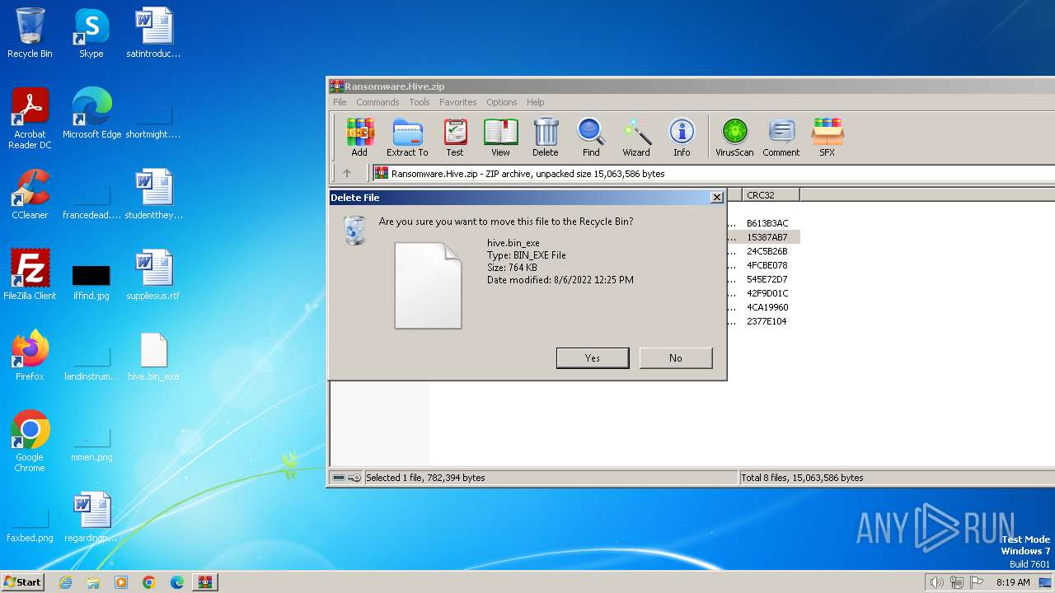Screen dimensions: 1055x593
Task: Click the SFX toolbar icon
Action: point(827,137)
